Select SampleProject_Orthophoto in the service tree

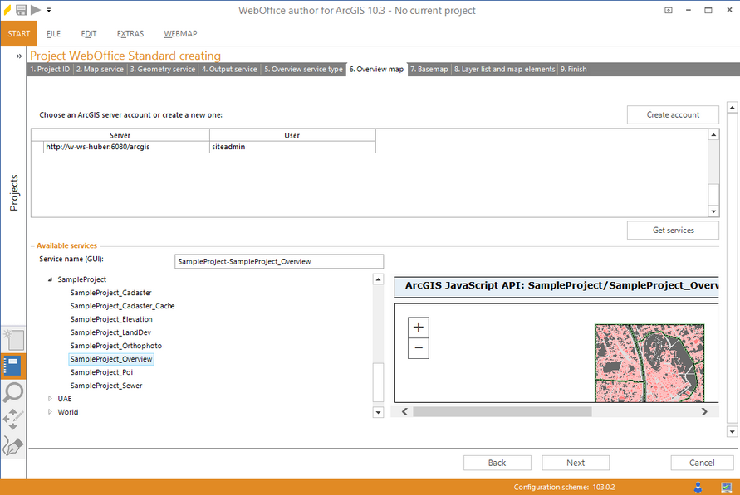[115, 346]
